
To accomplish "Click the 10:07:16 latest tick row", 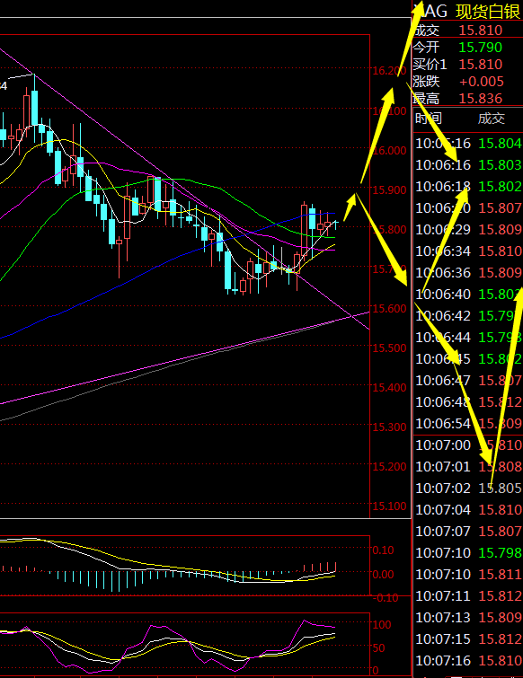I will (468, 660).
